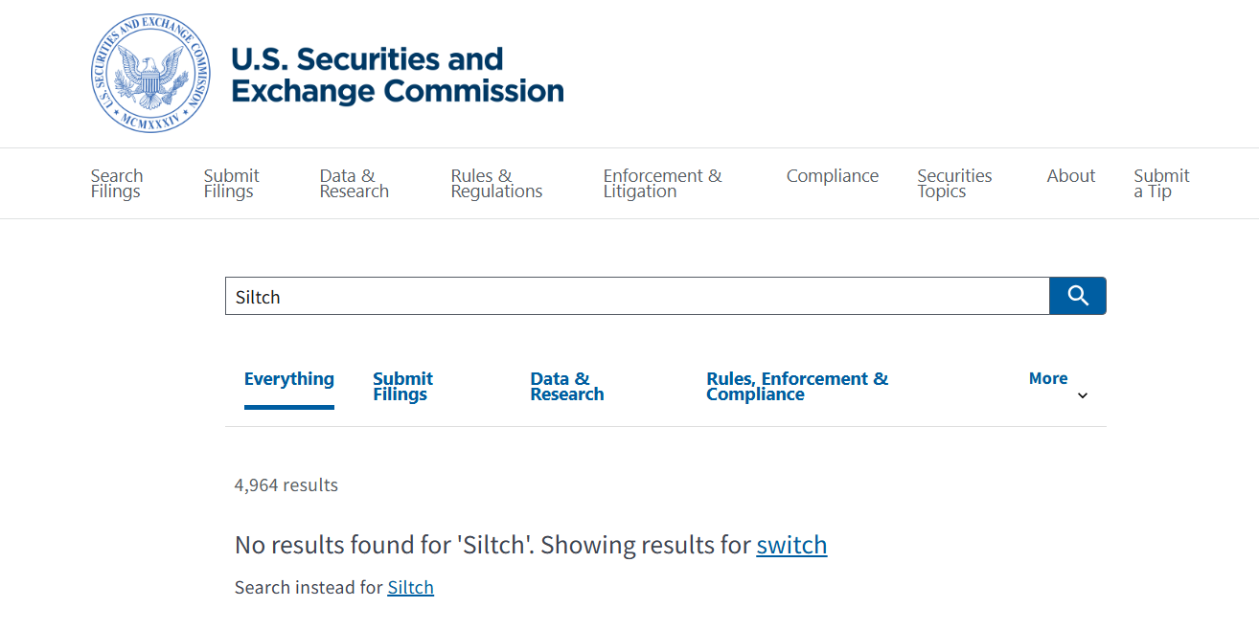Screen dimensions: 1259x630
Task: Open the Search Filings menu
Action: click(117, 184)
